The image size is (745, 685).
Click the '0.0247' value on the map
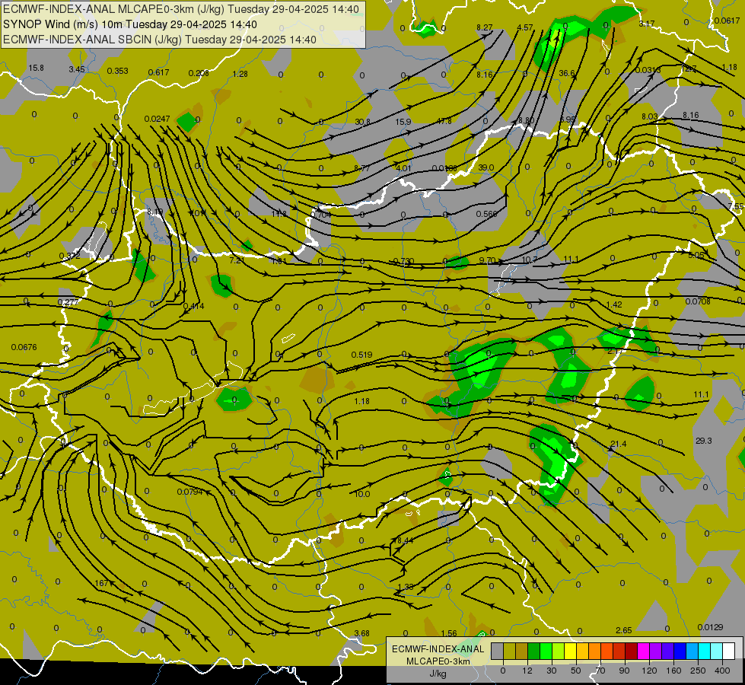[157, 119]
